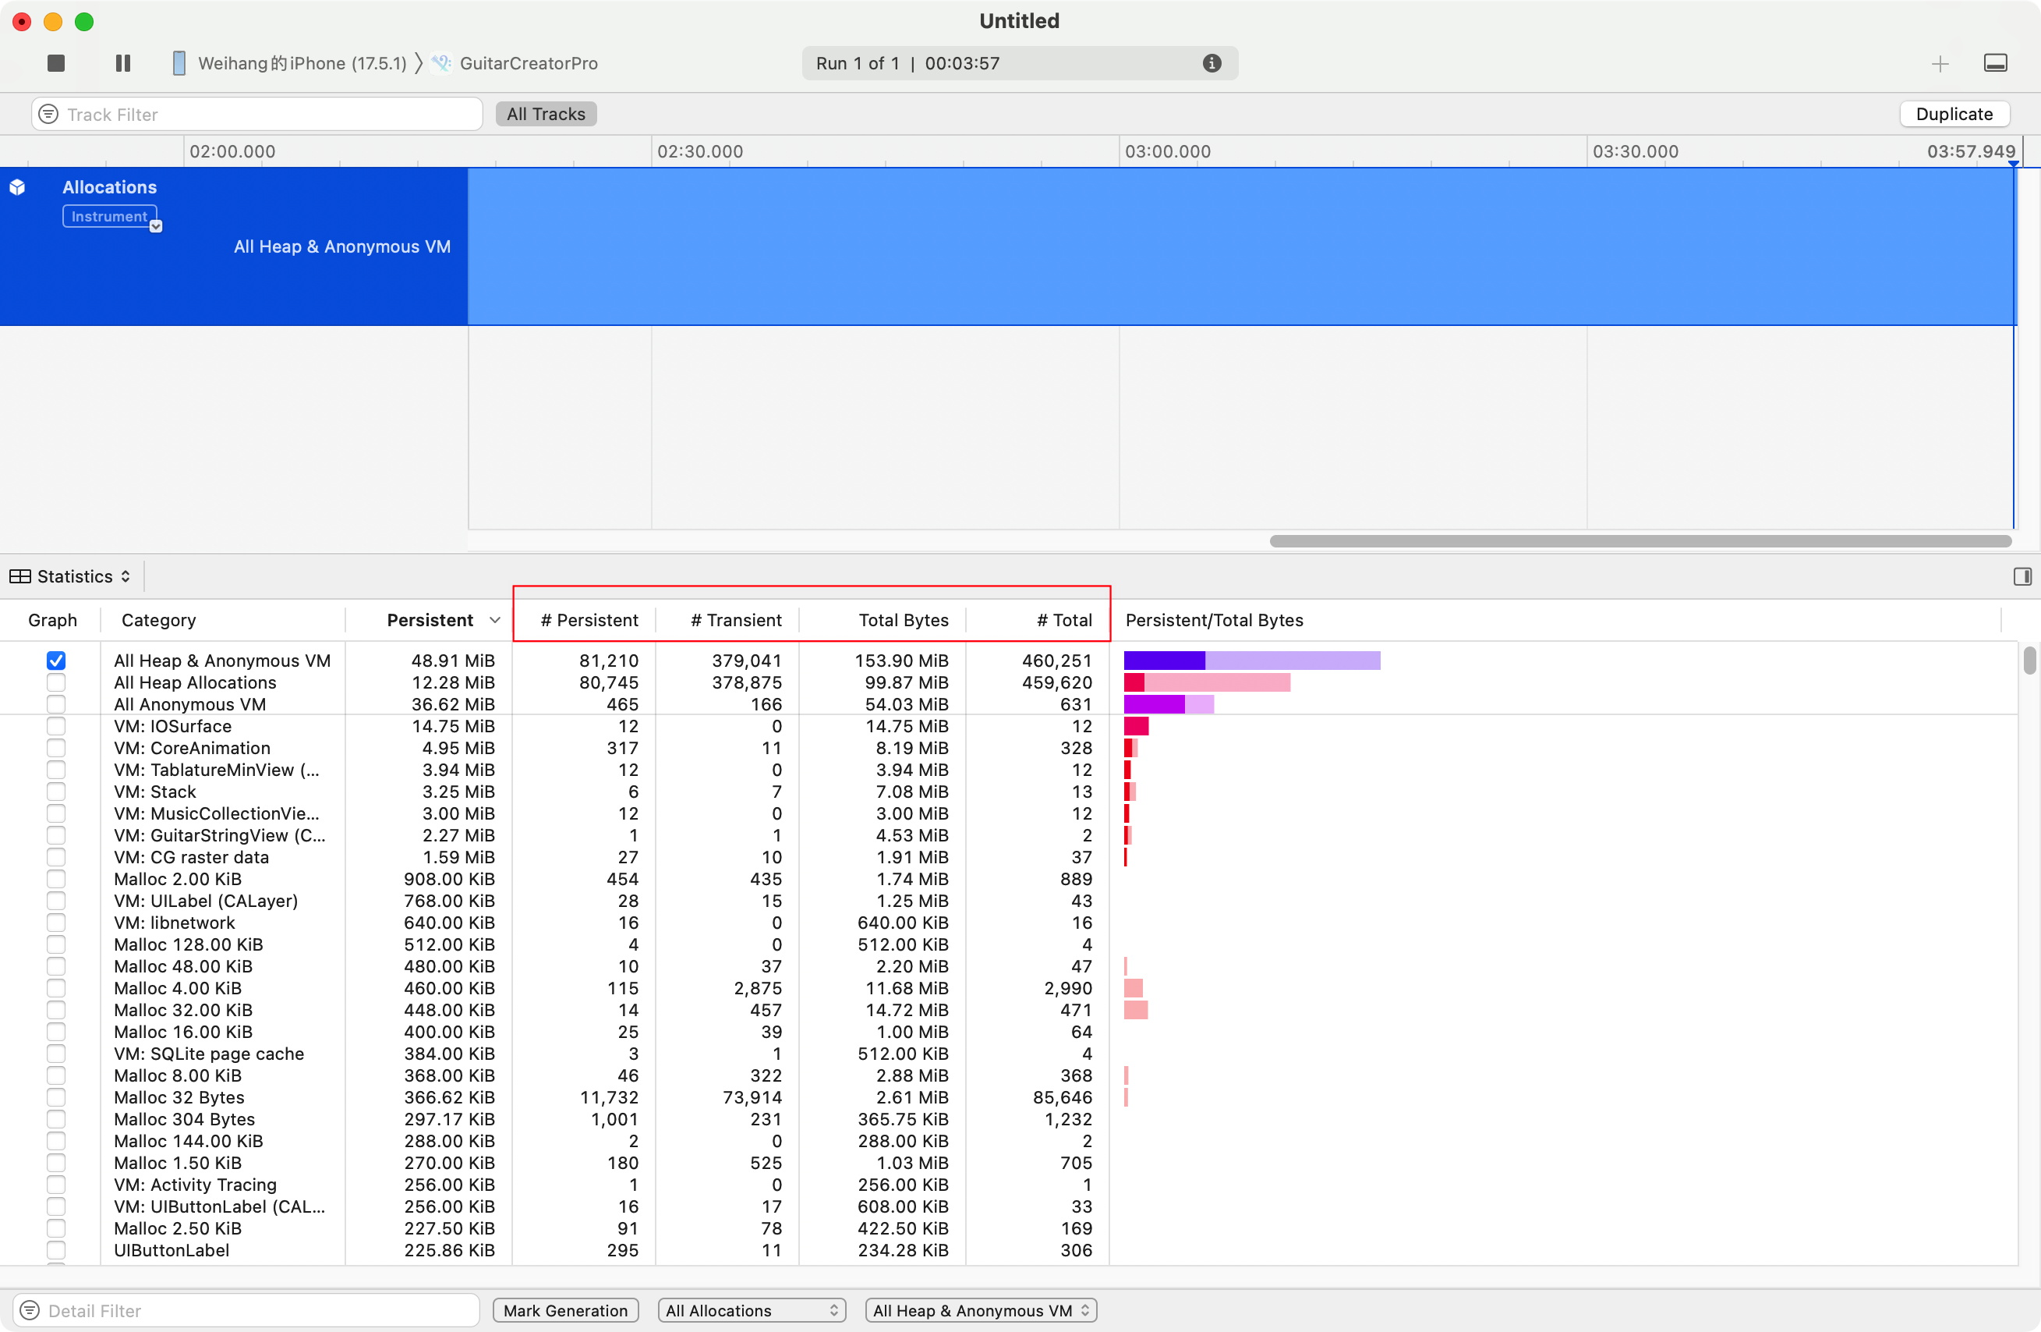This screenshot has height=1332, width=2041.
Task: Select the VM: CG raster data row
Action: [x=1007, y=857]
